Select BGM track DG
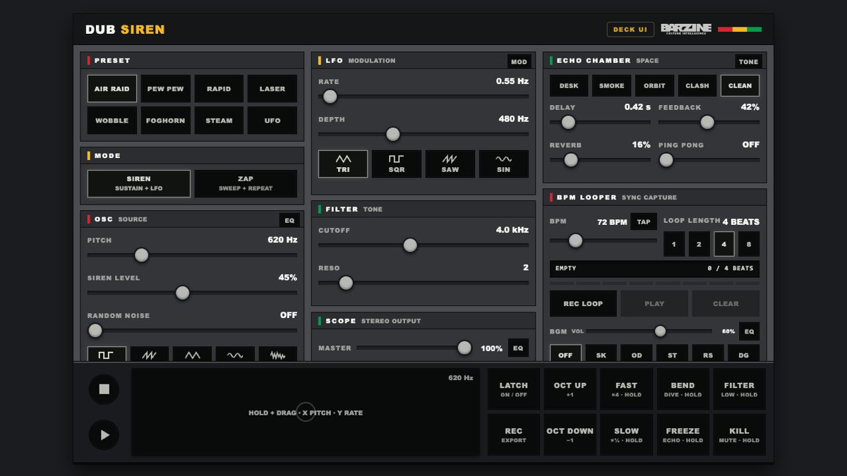847x476 pixels. [x=744, y=354]
